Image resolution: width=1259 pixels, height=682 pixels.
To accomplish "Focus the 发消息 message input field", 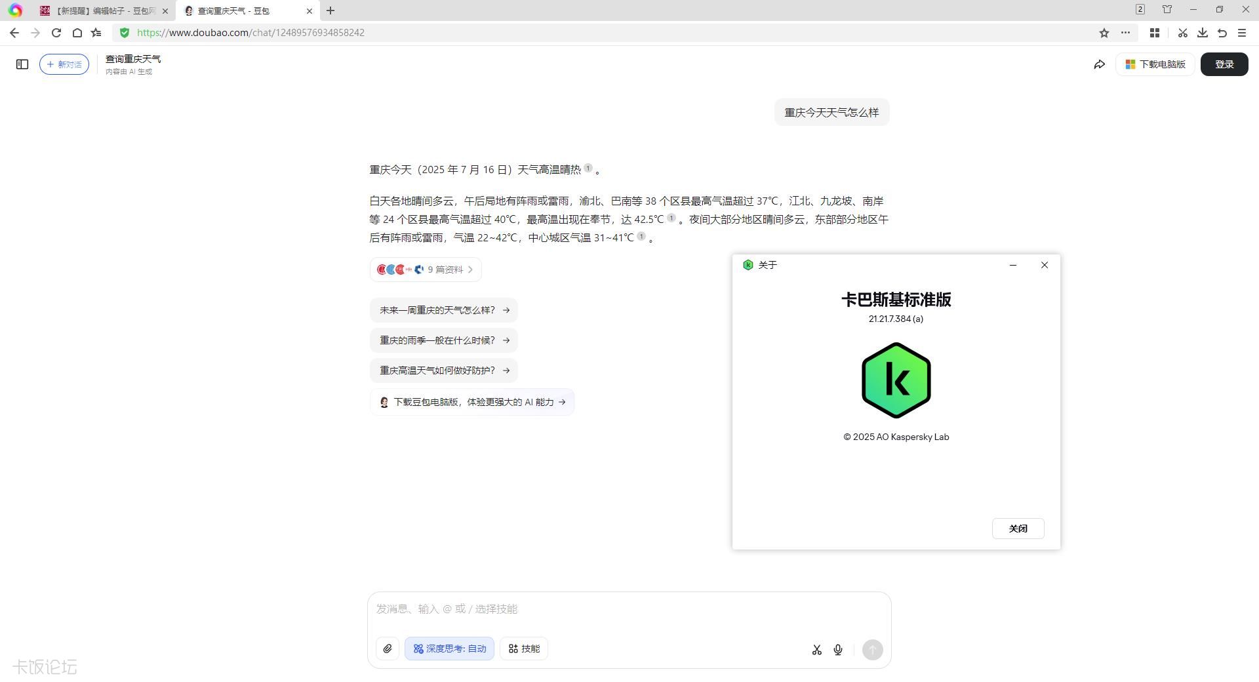I will 629,609.
